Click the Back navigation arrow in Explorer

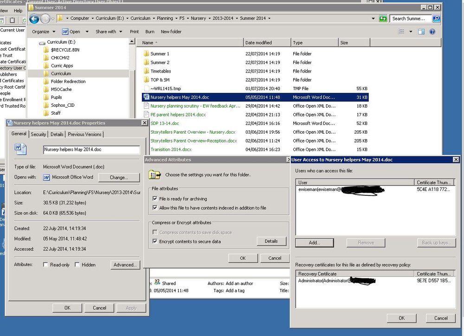[x=34, y=19]
